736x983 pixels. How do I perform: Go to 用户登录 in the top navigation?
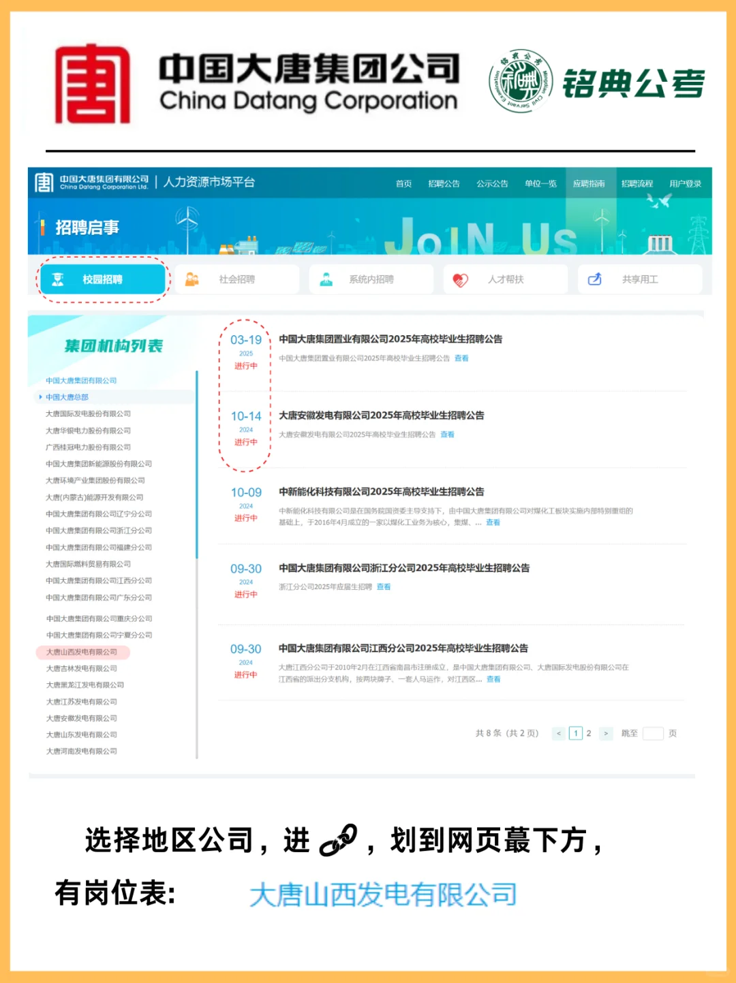coord(686,184)
